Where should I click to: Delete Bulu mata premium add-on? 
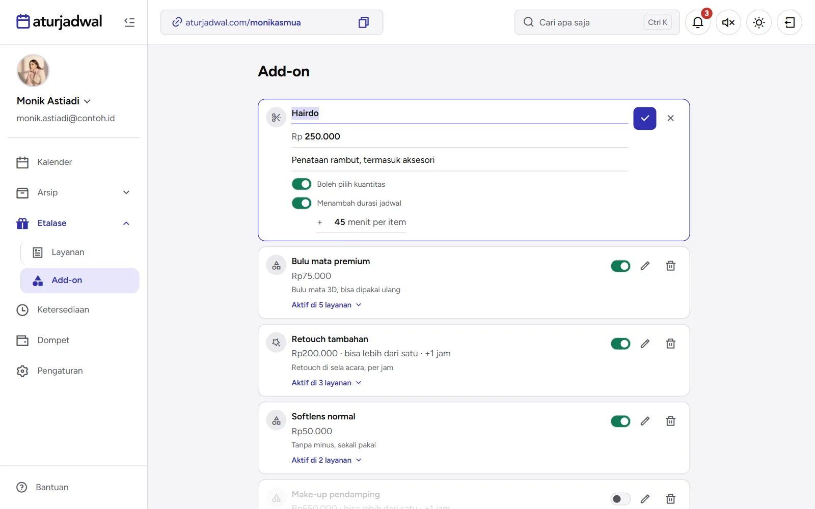click(x=670, y=266)
